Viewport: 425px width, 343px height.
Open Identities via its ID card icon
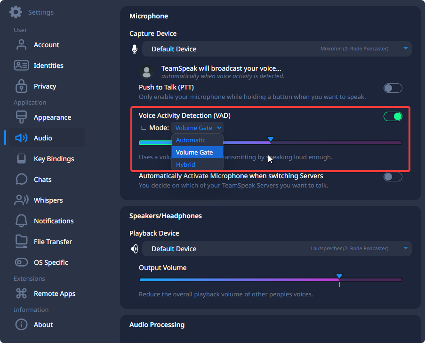pyautogui.click(x=21, y=65)
